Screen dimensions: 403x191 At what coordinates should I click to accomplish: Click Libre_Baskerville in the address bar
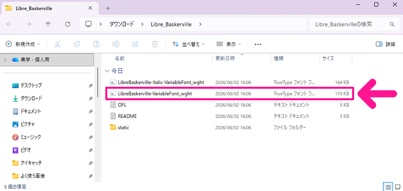tap(171, 24)
